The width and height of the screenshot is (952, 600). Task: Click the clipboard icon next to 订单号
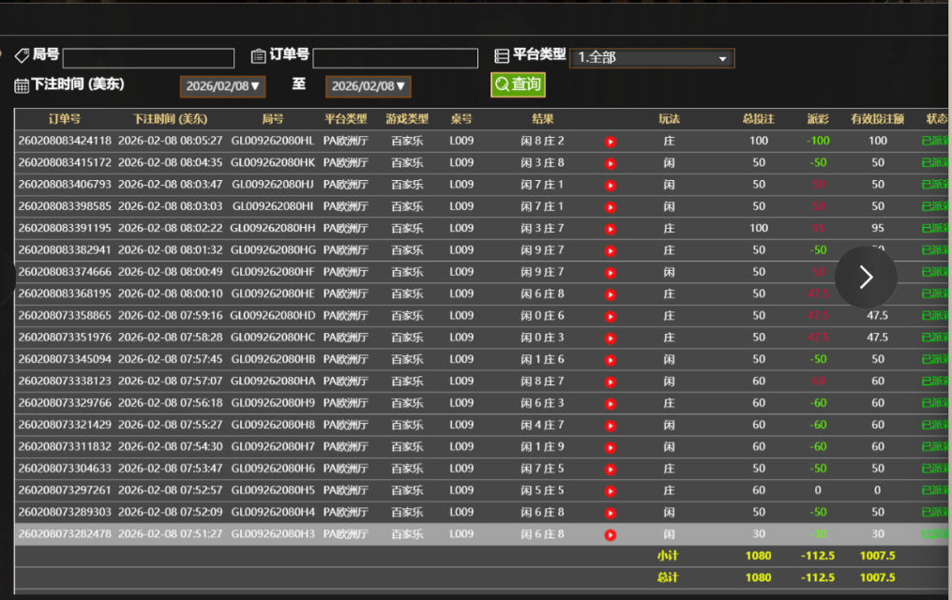[258, 56]
